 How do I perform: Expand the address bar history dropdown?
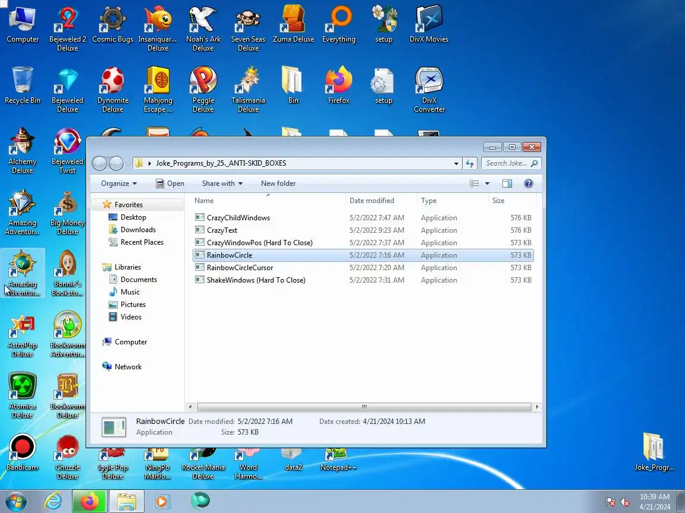coord(456,163)
